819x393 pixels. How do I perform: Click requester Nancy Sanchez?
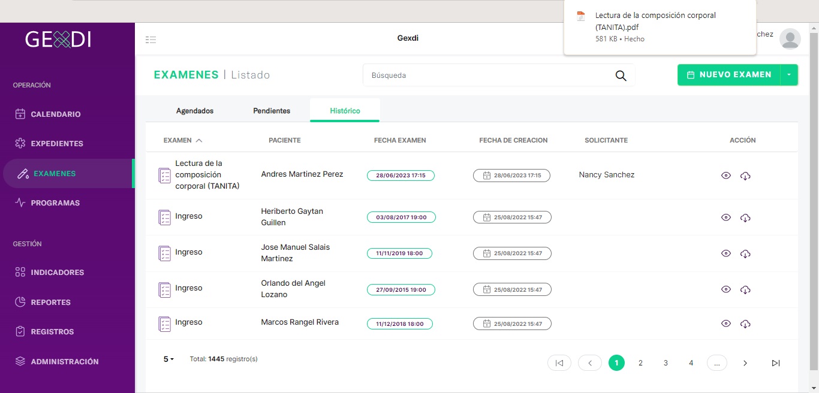[x=607, y=175]
